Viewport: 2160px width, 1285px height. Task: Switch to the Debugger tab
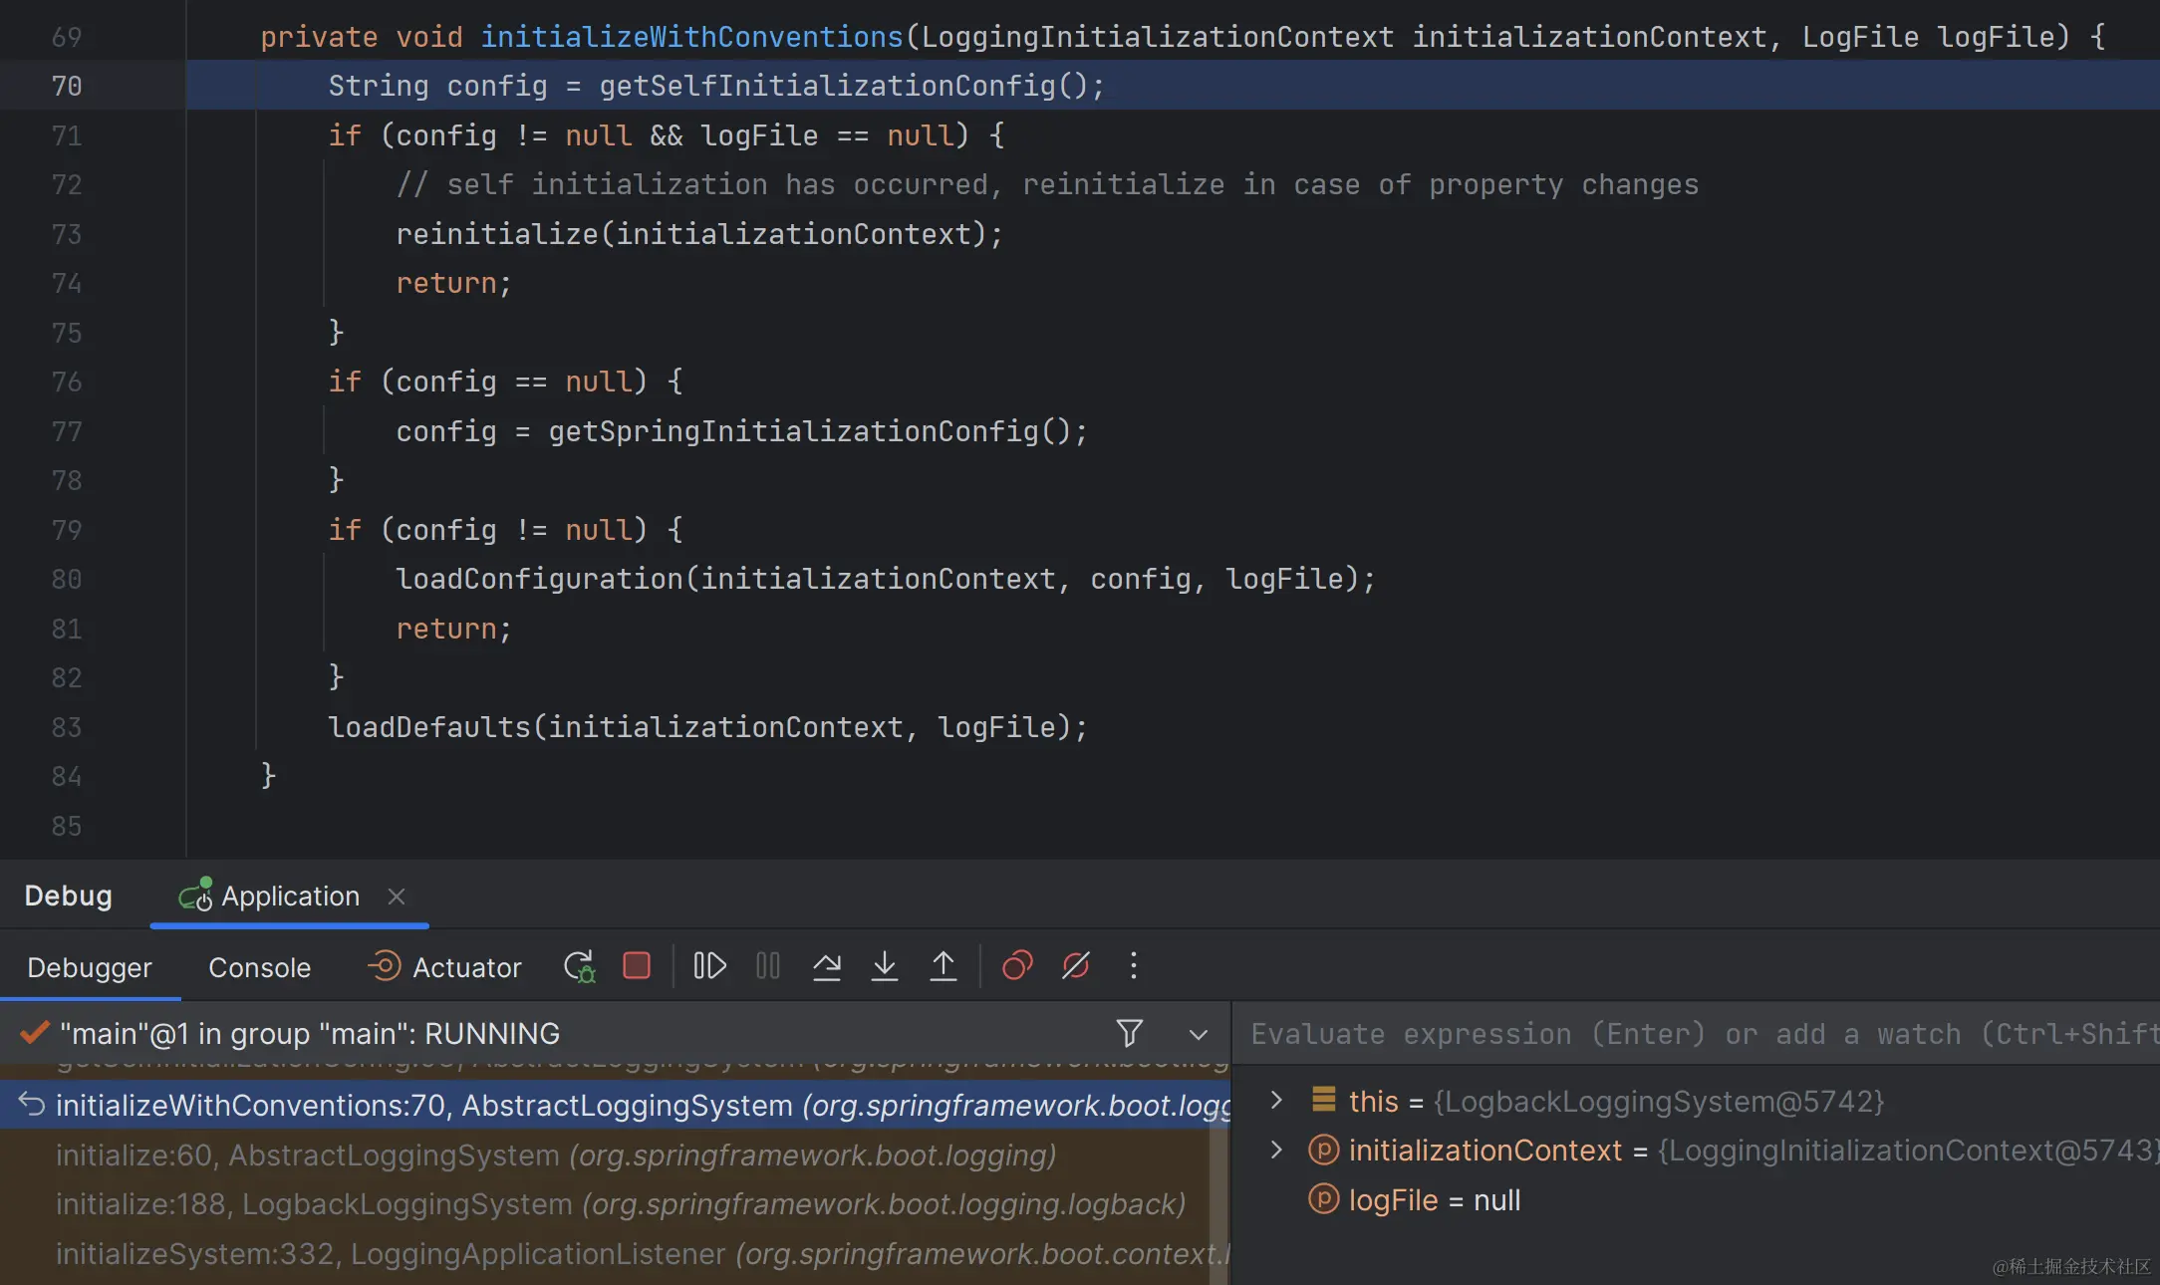(x=90, y=967)
